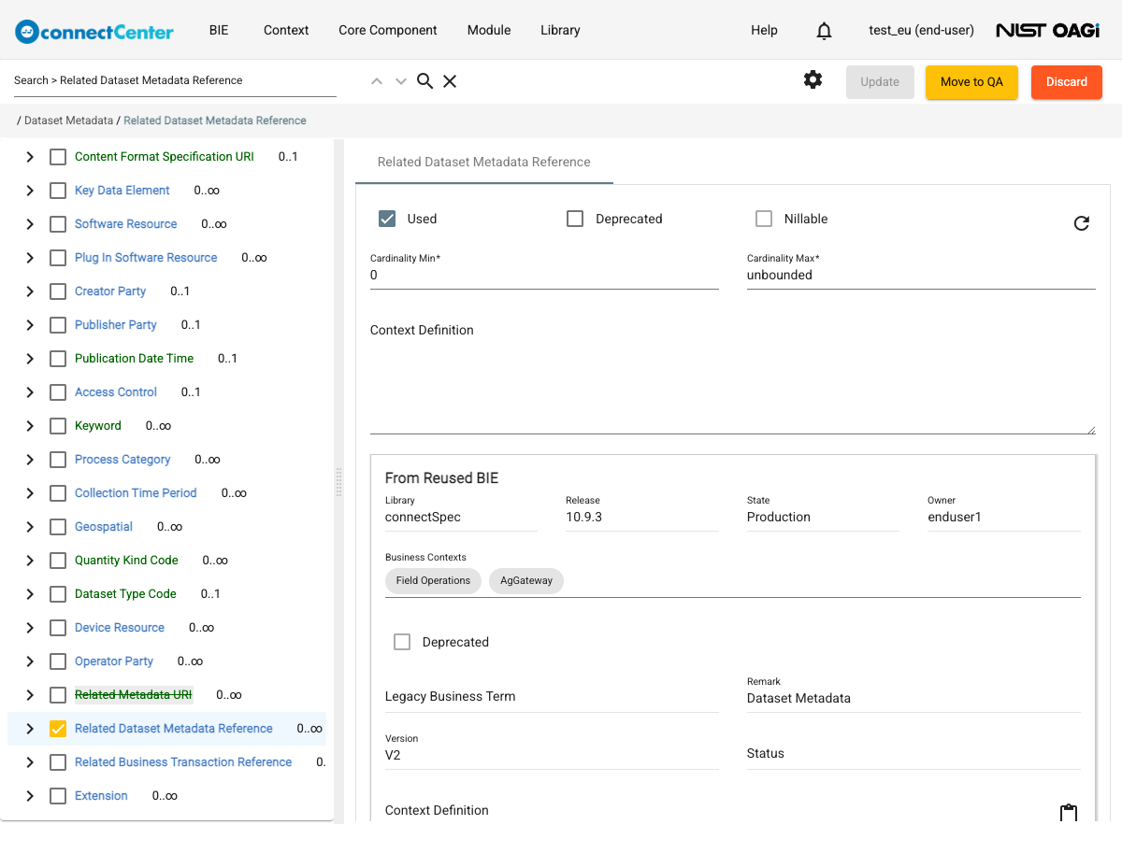This screenshot has width=1122, height=853.
Task: Click the Field Operations business context chip
Action: [x=433, y=580]
